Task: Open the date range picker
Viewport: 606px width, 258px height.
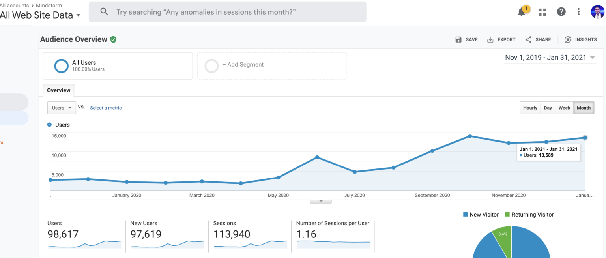Action: pyautogui.click(x=550, y=58)
